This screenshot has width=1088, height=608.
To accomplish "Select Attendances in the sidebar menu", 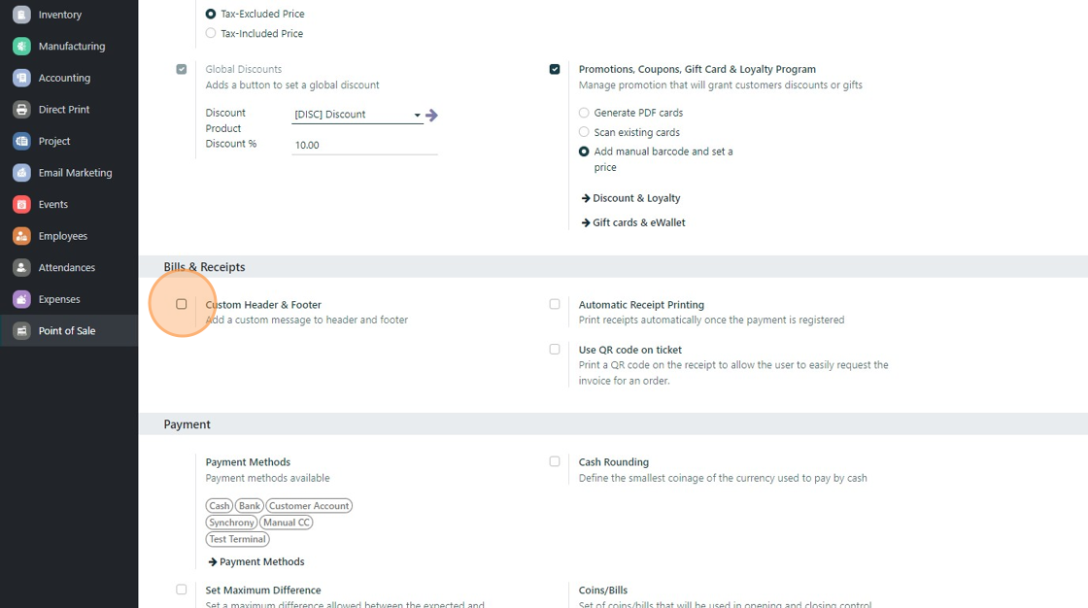I will click(66, 267).
